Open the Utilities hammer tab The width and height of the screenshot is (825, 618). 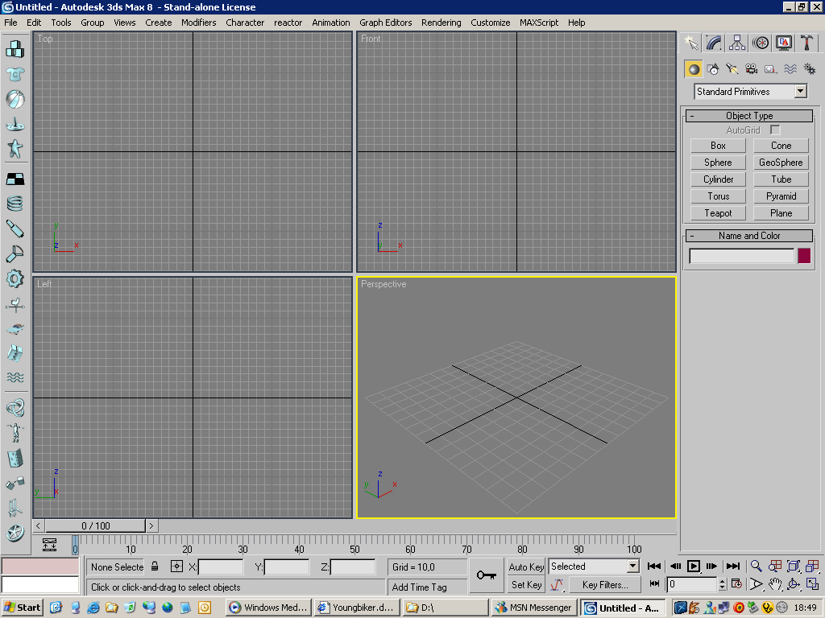pos(806,43)
